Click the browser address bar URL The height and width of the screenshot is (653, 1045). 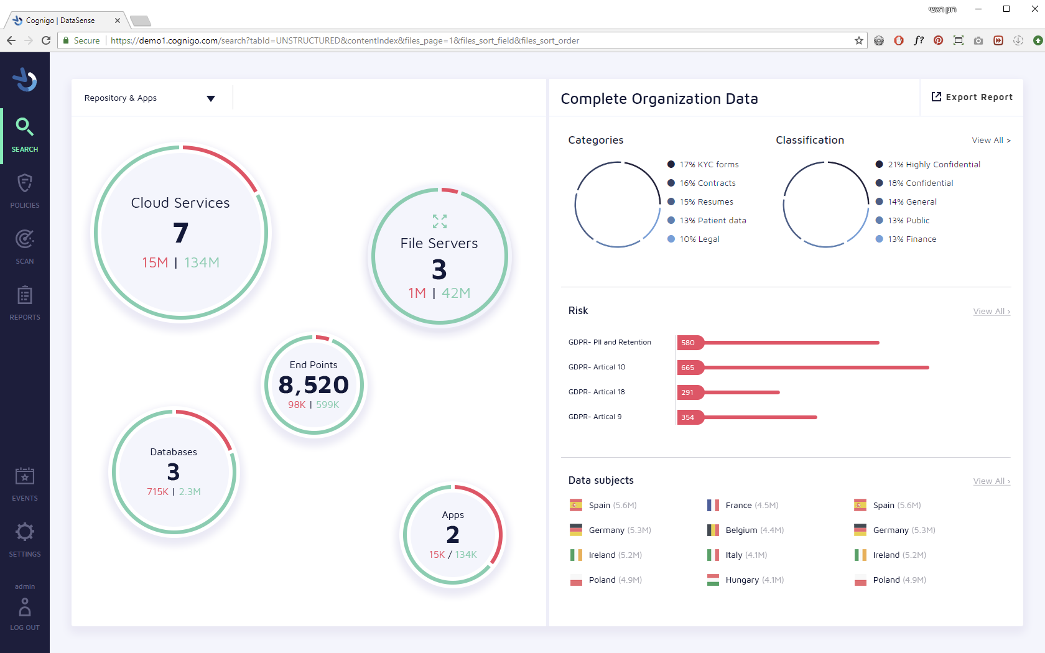(x=345, y=40)
